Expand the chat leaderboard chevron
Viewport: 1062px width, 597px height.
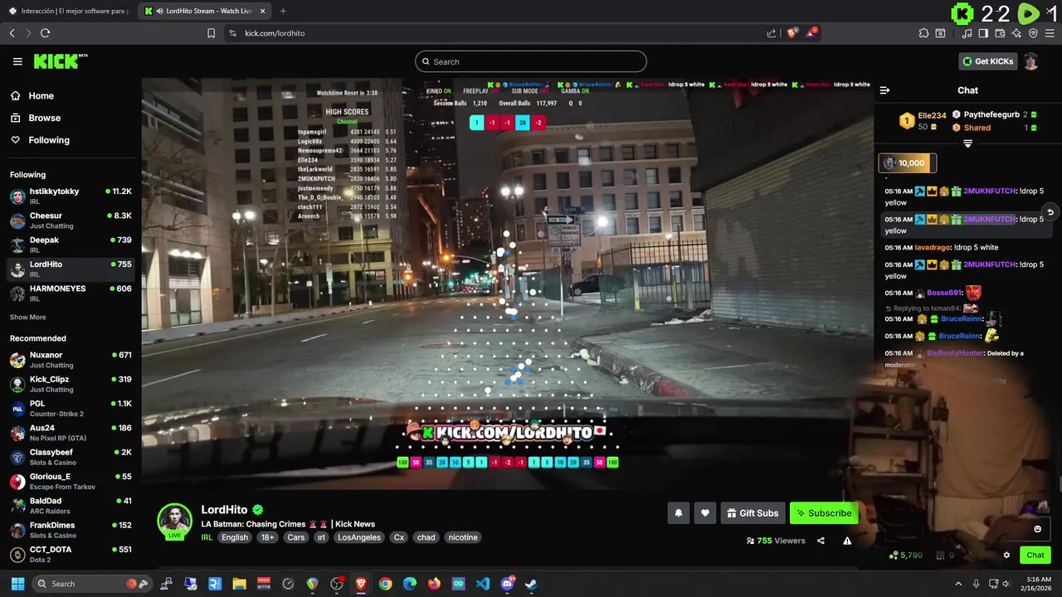click(x=967, y=143)
